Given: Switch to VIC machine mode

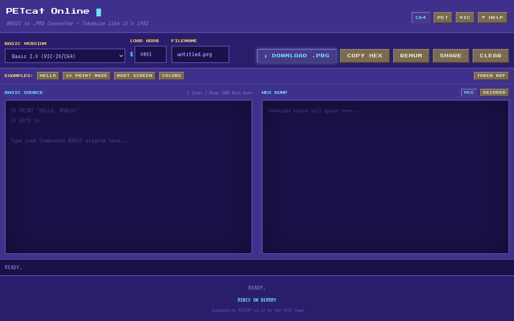Looking at the screenshot, I should (x=465, y=18).
